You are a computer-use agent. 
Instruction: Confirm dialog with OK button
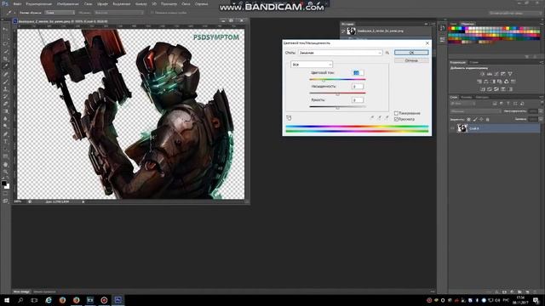click(411, 53)
